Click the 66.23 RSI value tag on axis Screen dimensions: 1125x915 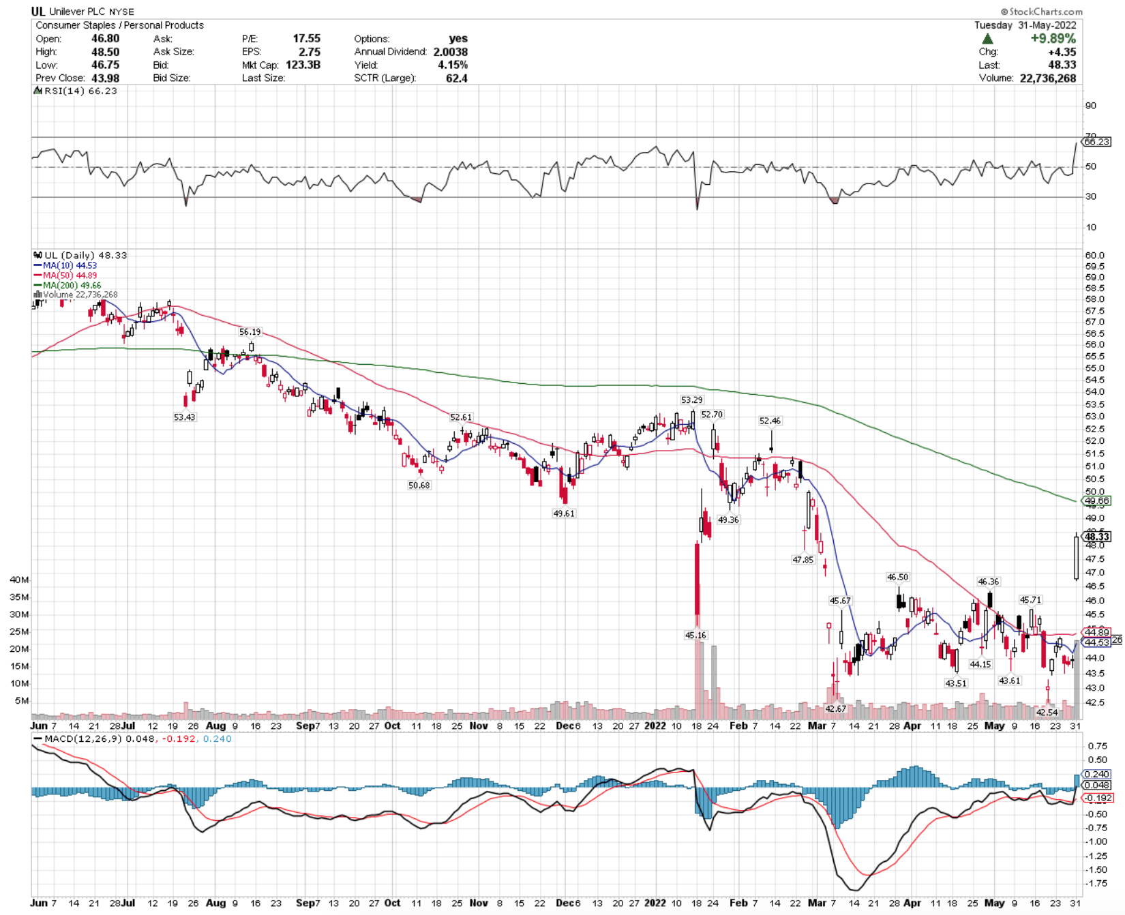tap(1097, 142)
